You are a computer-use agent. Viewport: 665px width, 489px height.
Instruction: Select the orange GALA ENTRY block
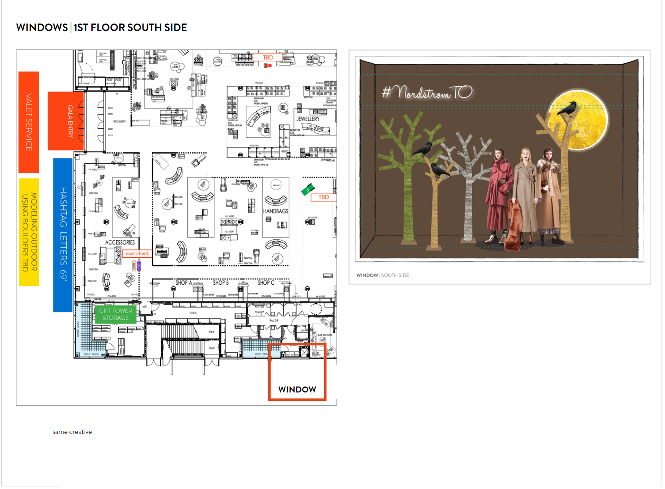pyautogui.click(x=66, y=121)
